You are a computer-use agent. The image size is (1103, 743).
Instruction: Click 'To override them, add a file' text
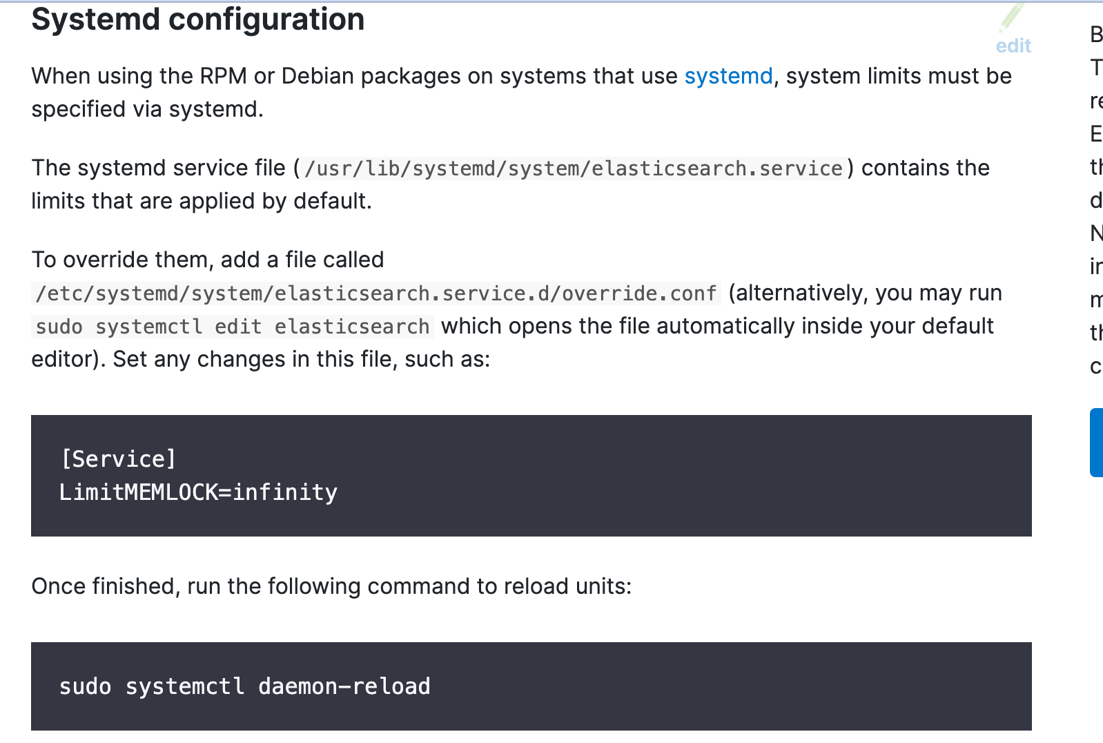click(207, 260)
